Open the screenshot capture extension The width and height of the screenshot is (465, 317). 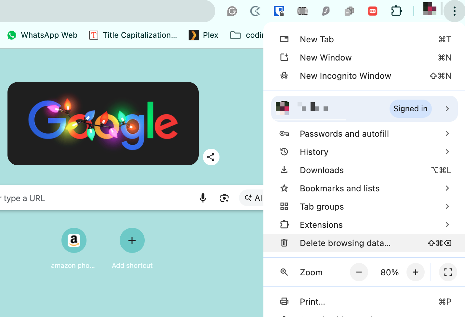pos(302,11)
